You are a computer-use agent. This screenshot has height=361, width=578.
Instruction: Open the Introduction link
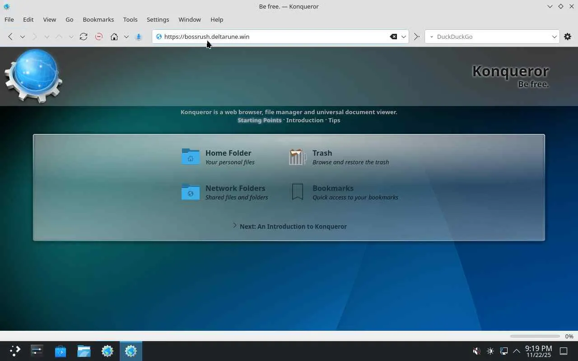305,120
